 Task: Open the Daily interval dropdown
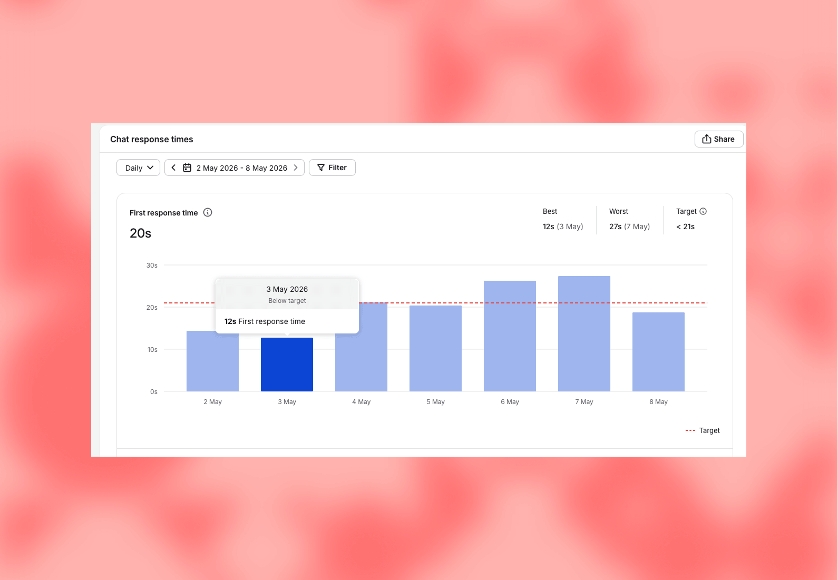[x=138, y=168]
